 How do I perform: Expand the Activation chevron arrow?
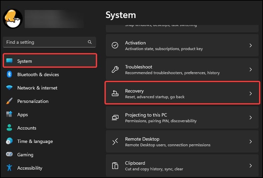[x=251, y=45]
